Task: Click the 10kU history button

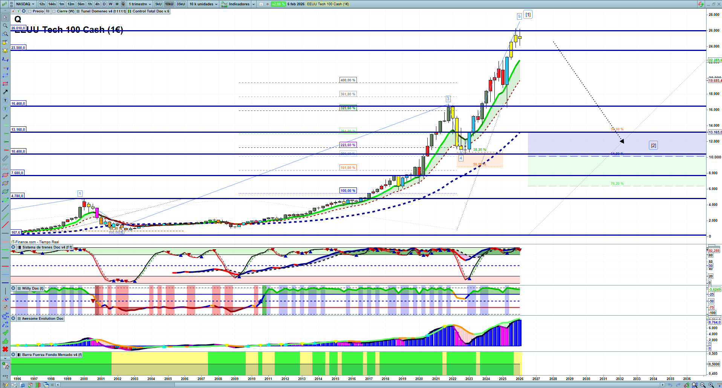Action: point(169,4)
